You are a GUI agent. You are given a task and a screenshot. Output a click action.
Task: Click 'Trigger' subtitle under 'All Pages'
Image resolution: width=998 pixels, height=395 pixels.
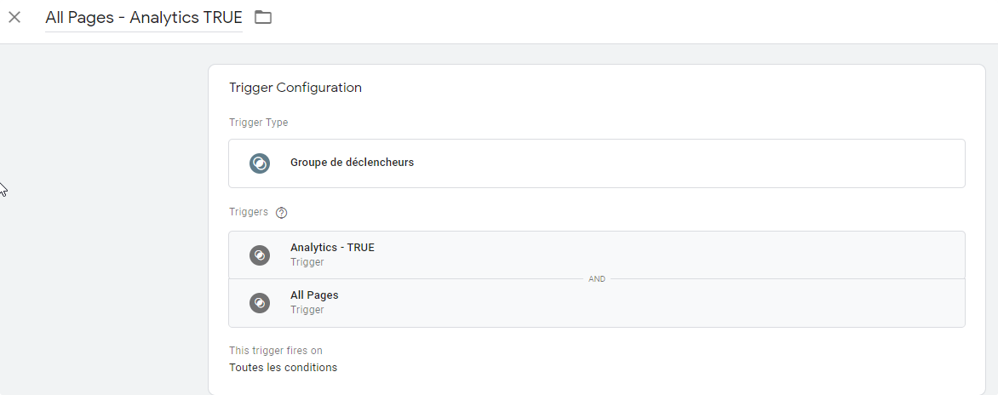coord(307,310)
